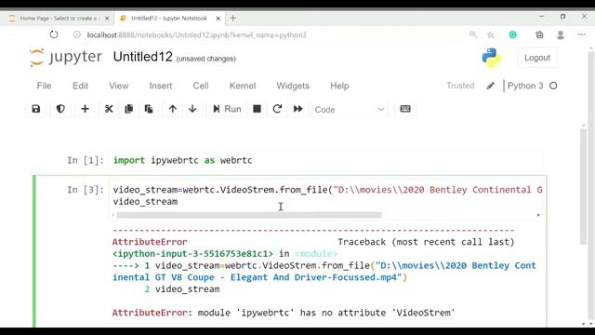Interrupt the kernel with the stop square
Image resolution: width=595 pixels, height=335 pixels.
[x=257, y=109]
